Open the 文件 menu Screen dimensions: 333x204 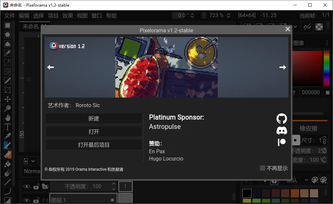[10, 16]
